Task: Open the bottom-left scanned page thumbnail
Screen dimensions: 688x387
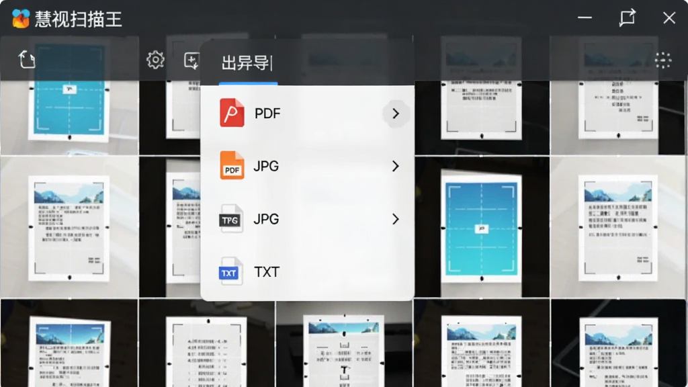Action: 70,352
